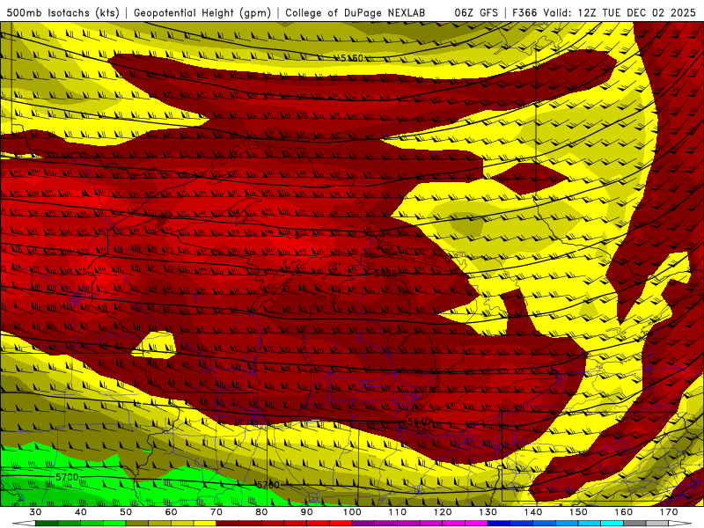Click the 60 value on the color scale

(x=171, y=512)
